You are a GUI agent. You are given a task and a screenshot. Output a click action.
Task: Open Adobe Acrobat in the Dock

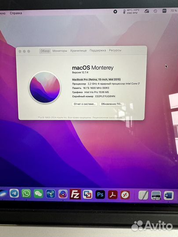click(113, 195)
